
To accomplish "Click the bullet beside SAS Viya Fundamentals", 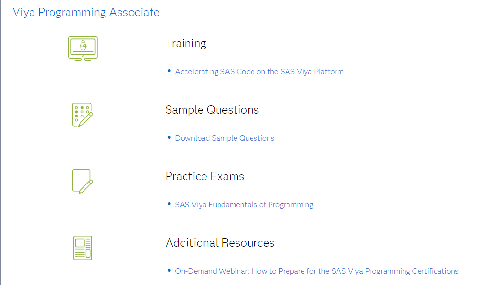I will (169, 204).
